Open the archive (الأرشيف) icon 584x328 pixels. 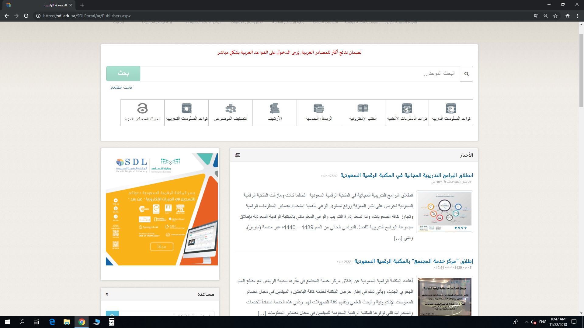[x=275, y=112]
